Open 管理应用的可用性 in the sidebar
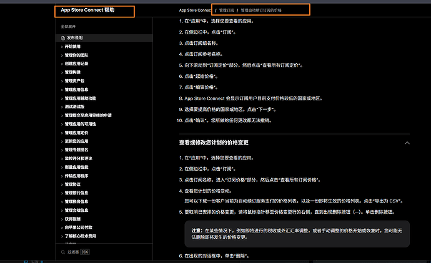This screenshot has height=263, width=431. pyautogui.click(x=80, y=124)
